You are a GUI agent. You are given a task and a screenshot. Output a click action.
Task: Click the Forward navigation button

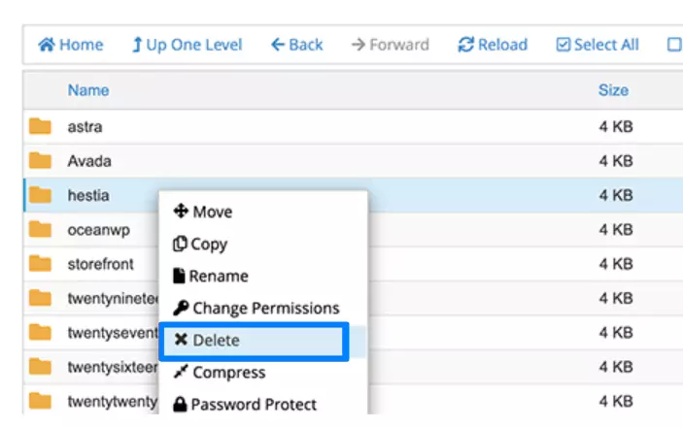pos(391,46)
